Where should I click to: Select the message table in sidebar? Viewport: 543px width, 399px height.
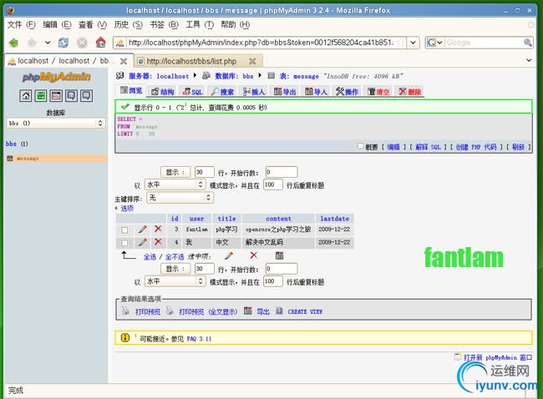click(x=28, y=159)
